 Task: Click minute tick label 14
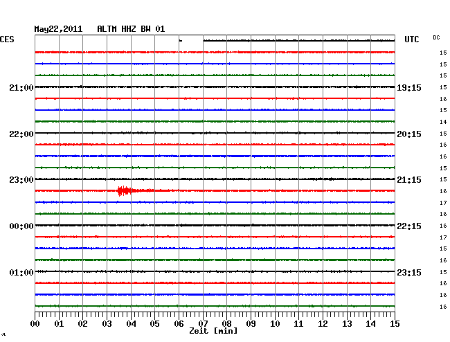pos(370,324)
